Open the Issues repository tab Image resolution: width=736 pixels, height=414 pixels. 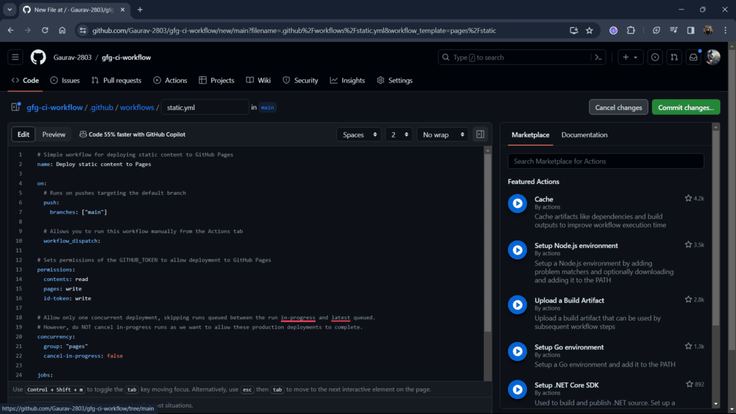65,80
